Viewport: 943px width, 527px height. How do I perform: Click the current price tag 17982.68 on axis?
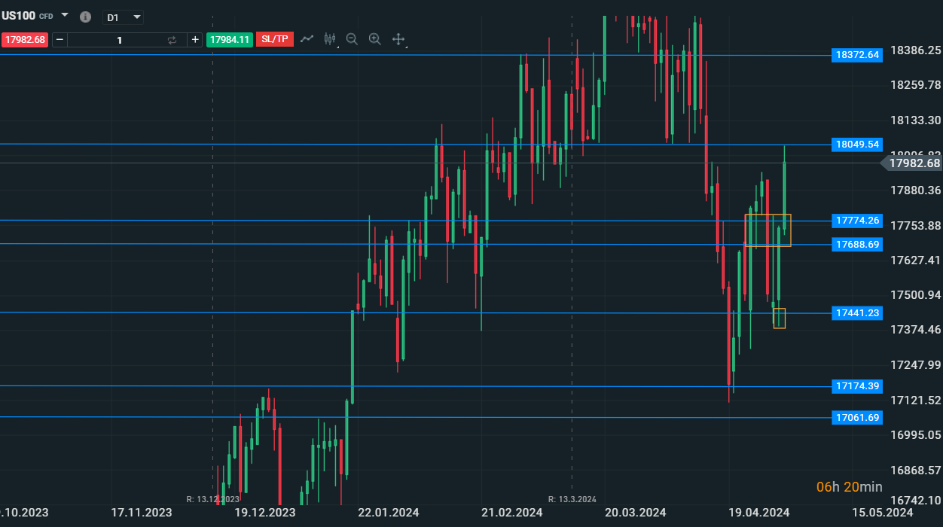coord(912,163)
